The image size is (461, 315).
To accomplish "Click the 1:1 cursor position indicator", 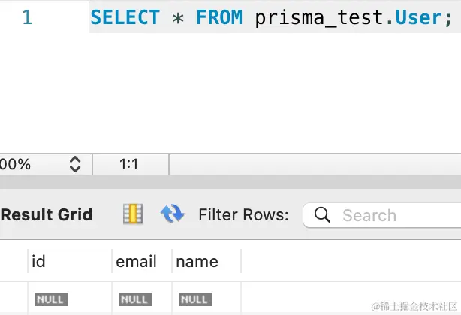I will [129, 164].
